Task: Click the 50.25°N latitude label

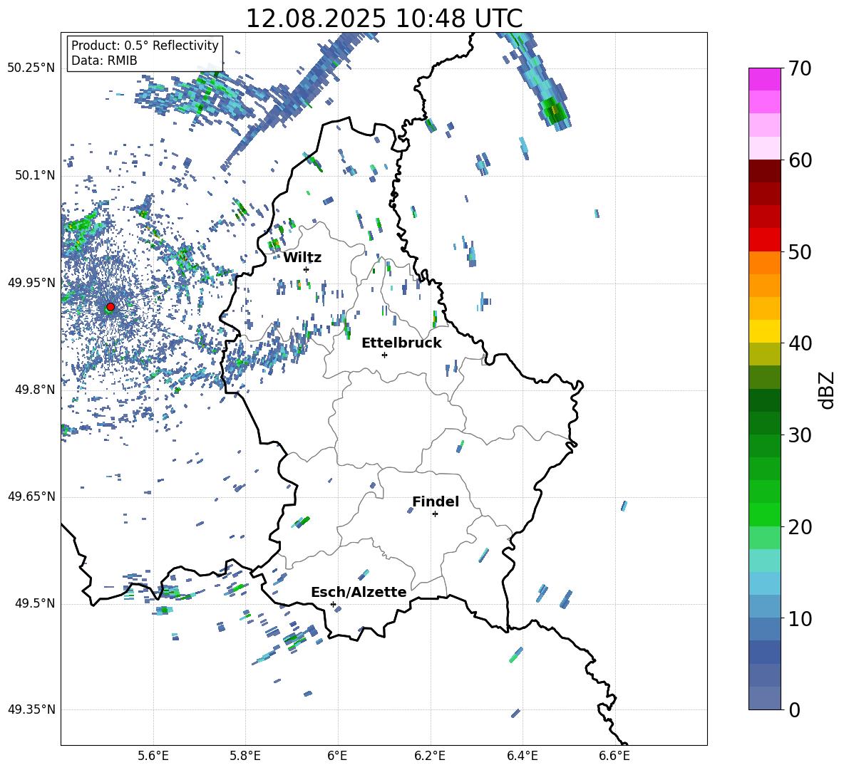Action: [x=31, y=68]
